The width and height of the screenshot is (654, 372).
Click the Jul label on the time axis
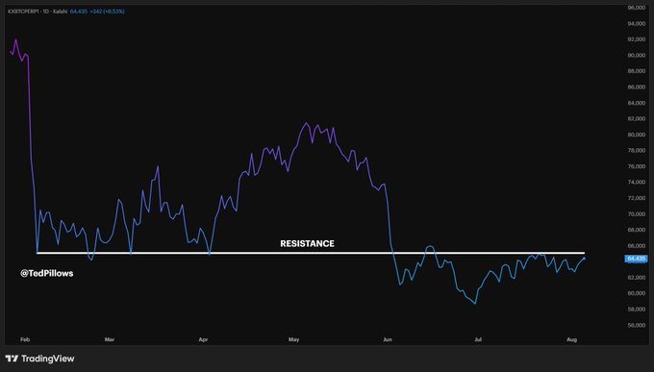[478, 339]
